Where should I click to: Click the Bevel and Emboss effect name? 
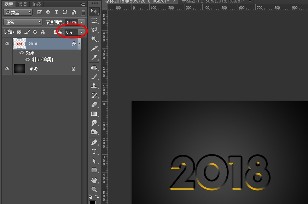point(43,59)
